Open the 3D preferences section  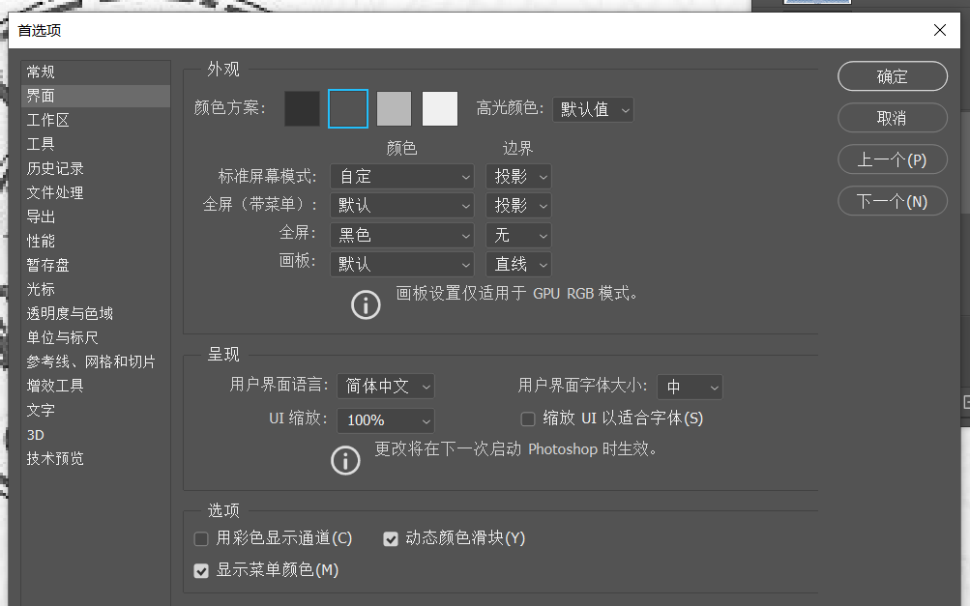click(35, 434)
